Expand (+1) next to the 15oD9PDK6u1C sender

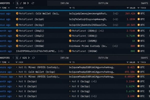(x=61, y=51)
